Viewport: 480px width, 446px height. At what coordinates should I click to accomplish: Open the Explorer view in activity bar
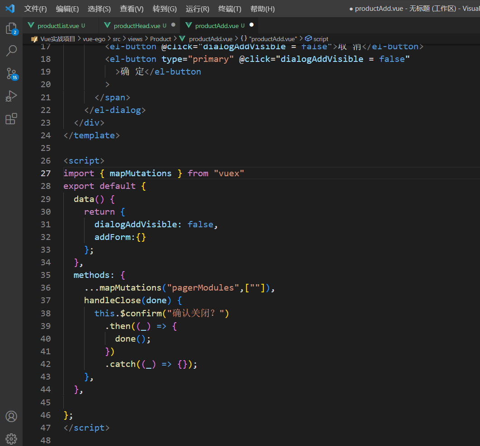(12, 28)
